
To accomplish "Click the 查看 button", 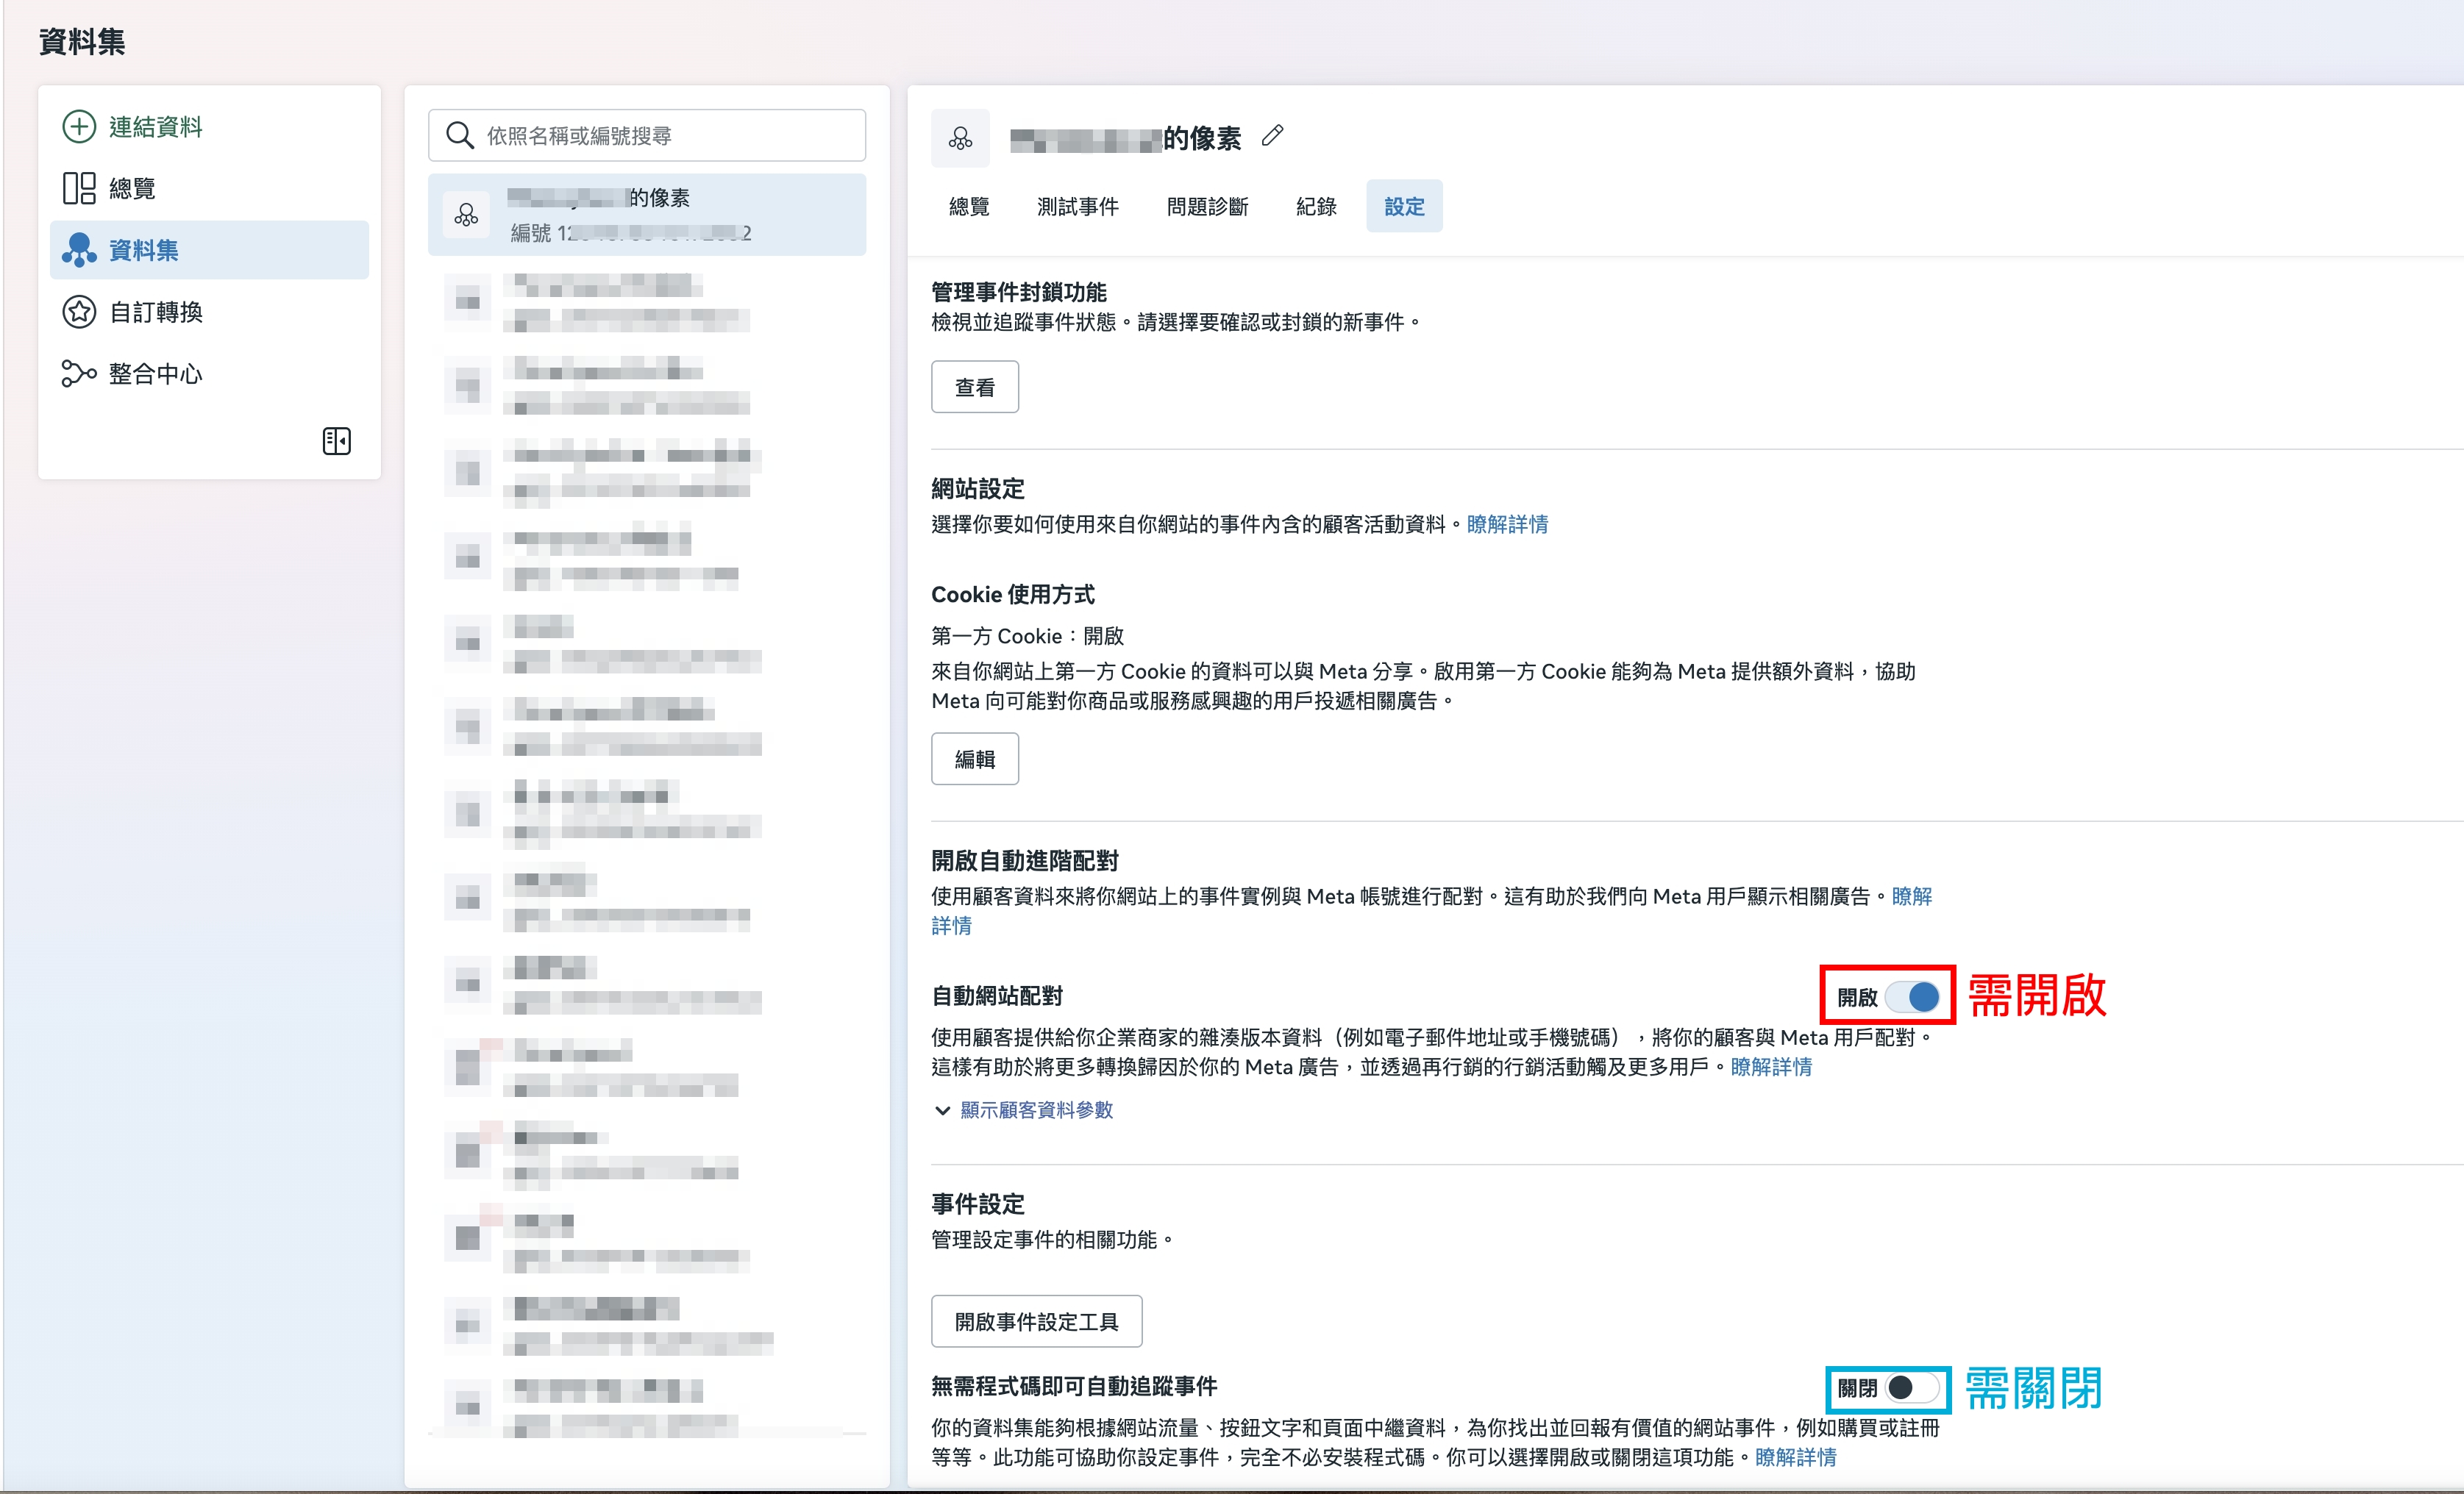I will point(975,387).
